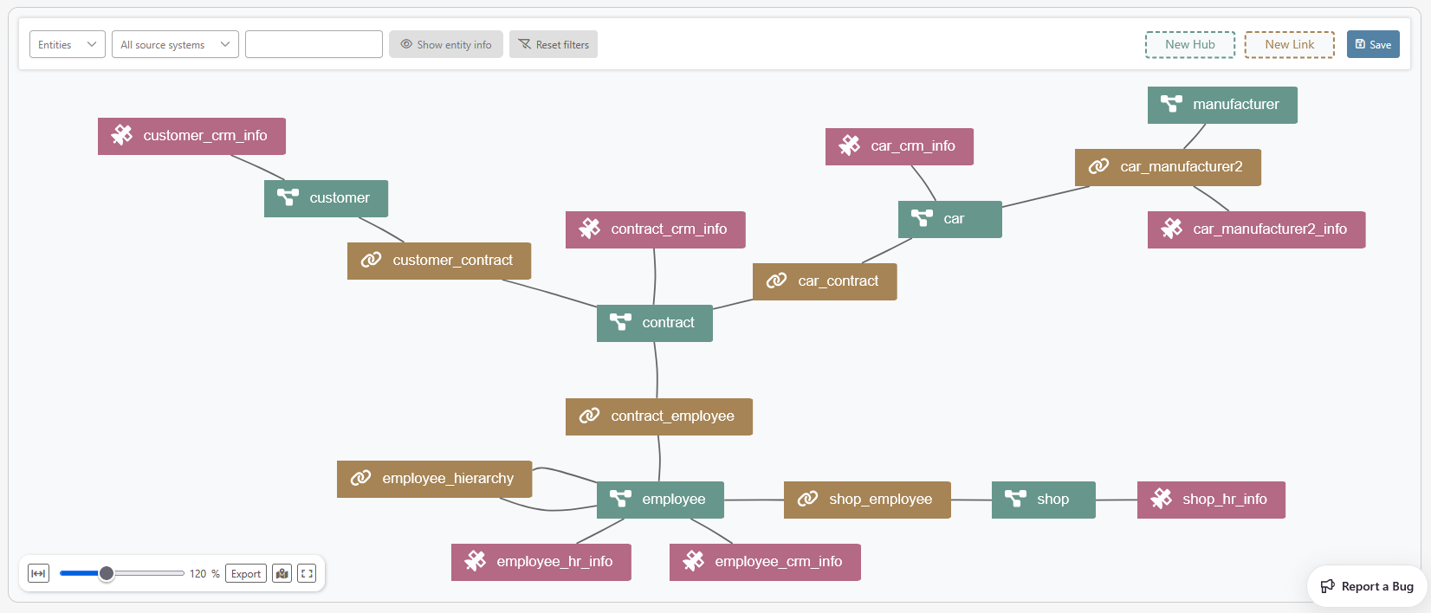Image resolution: width=1431 pixels, height=613 pixels.
Task: Create a New Hub
Action: pos(1189,45)
